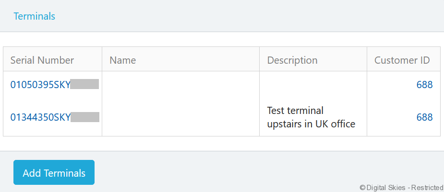Sort by the Description column header
This screenshot has height=192, width=444.
(292, 60)
